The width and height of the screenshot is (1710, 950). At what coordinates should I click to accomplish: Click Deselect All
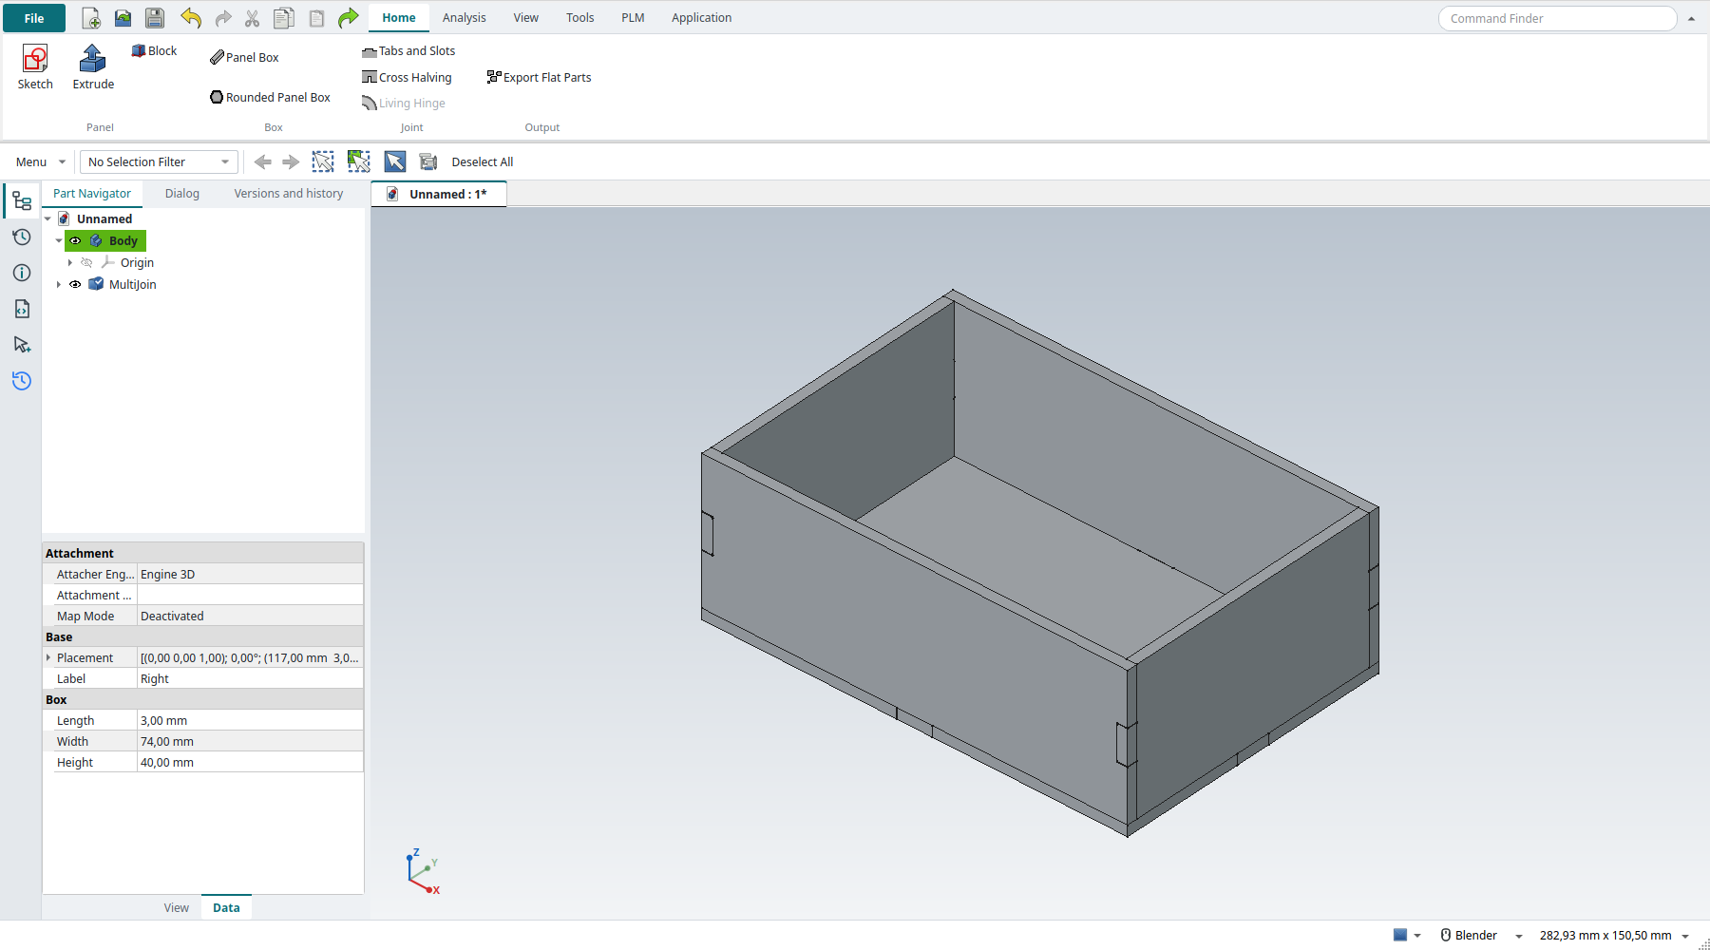click(482, 162)
